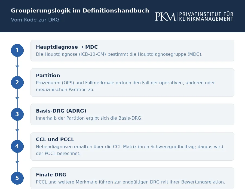The width and height of the screenshot is (245, 196).
Task: Click the CCL-Matrix description text
Action: [x=130, y=150]
